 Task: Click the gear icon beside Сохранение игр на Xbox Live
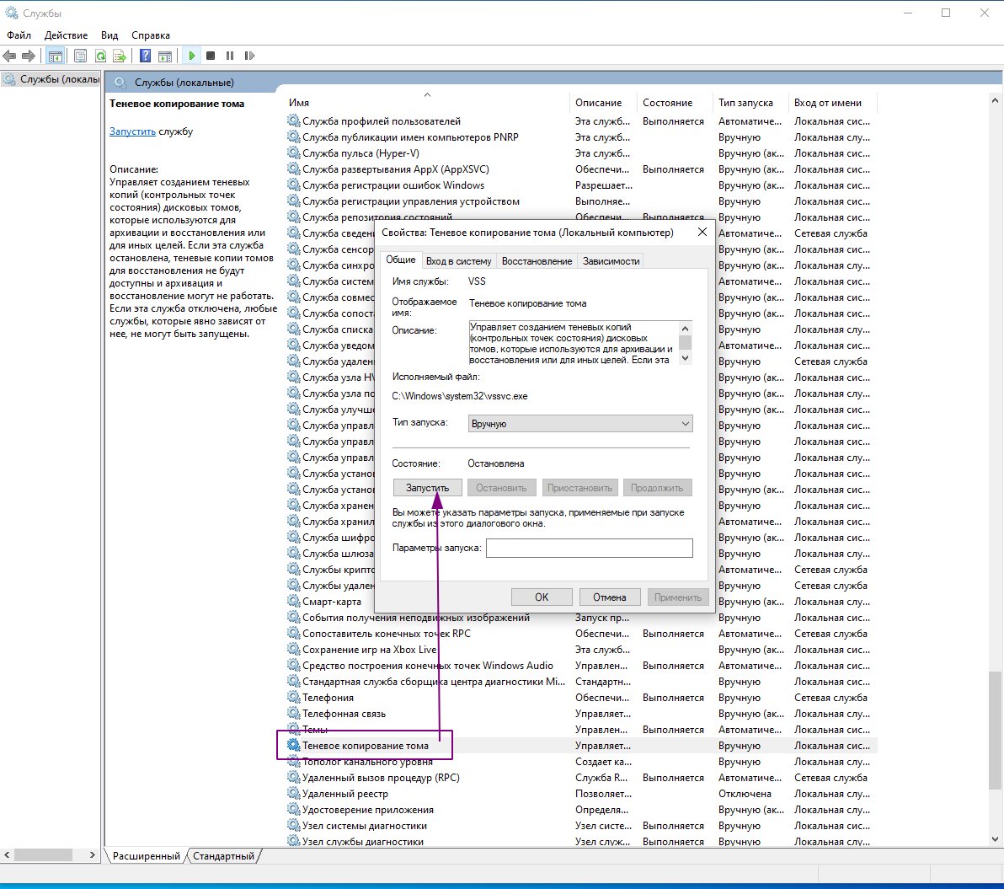[293, 649]
